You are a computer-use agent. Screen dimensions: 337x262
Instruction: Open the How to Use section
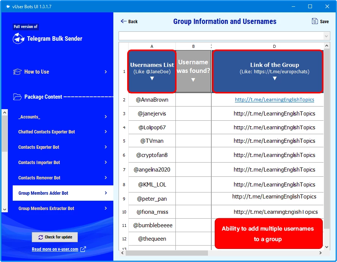(x=60, y=72)
